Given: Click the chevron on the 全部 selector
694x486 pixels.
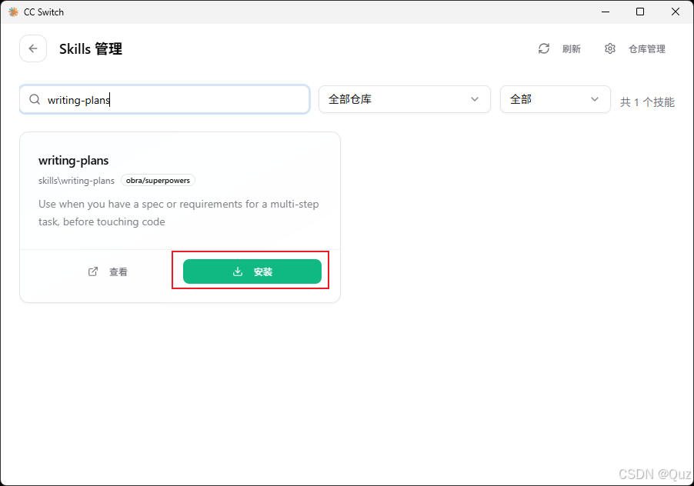Looking at the screenshot, I should 594,99.
